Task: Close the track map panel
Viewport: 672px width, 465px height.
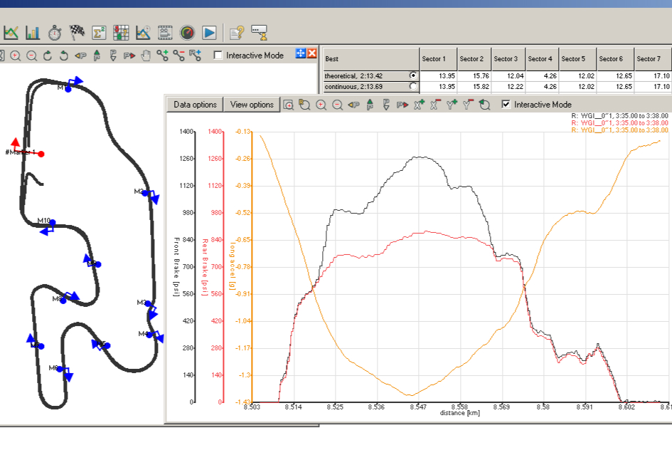Action: (x=311, y=54)
